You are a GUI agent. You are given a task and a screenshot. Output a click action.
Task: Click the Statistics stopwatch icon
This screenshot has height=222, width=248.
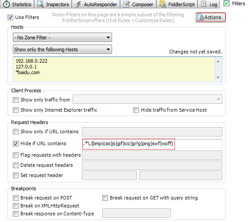coord(6,4)
